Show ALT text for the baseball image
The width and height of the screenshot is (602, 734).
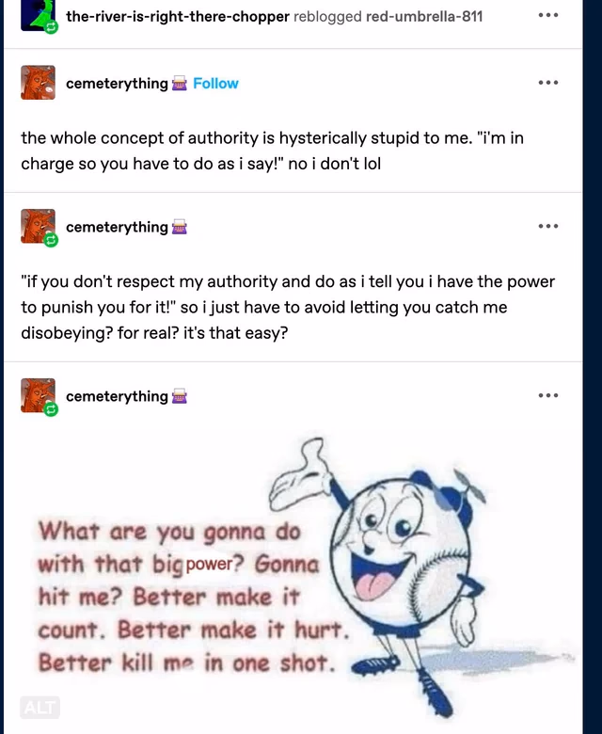coord(40,708)
